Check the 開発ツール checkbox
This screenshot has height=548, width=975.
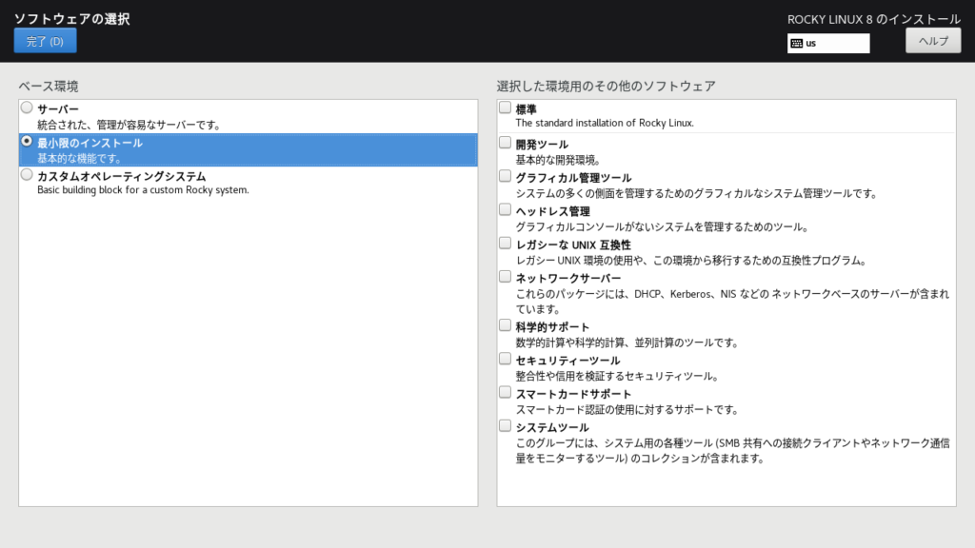[x=505, y=143]
